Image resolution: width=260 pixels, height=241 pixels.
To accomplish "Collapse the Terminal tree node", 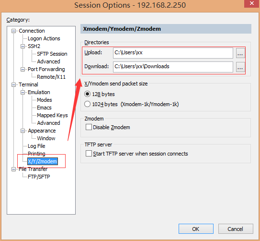I will [13, 85].
